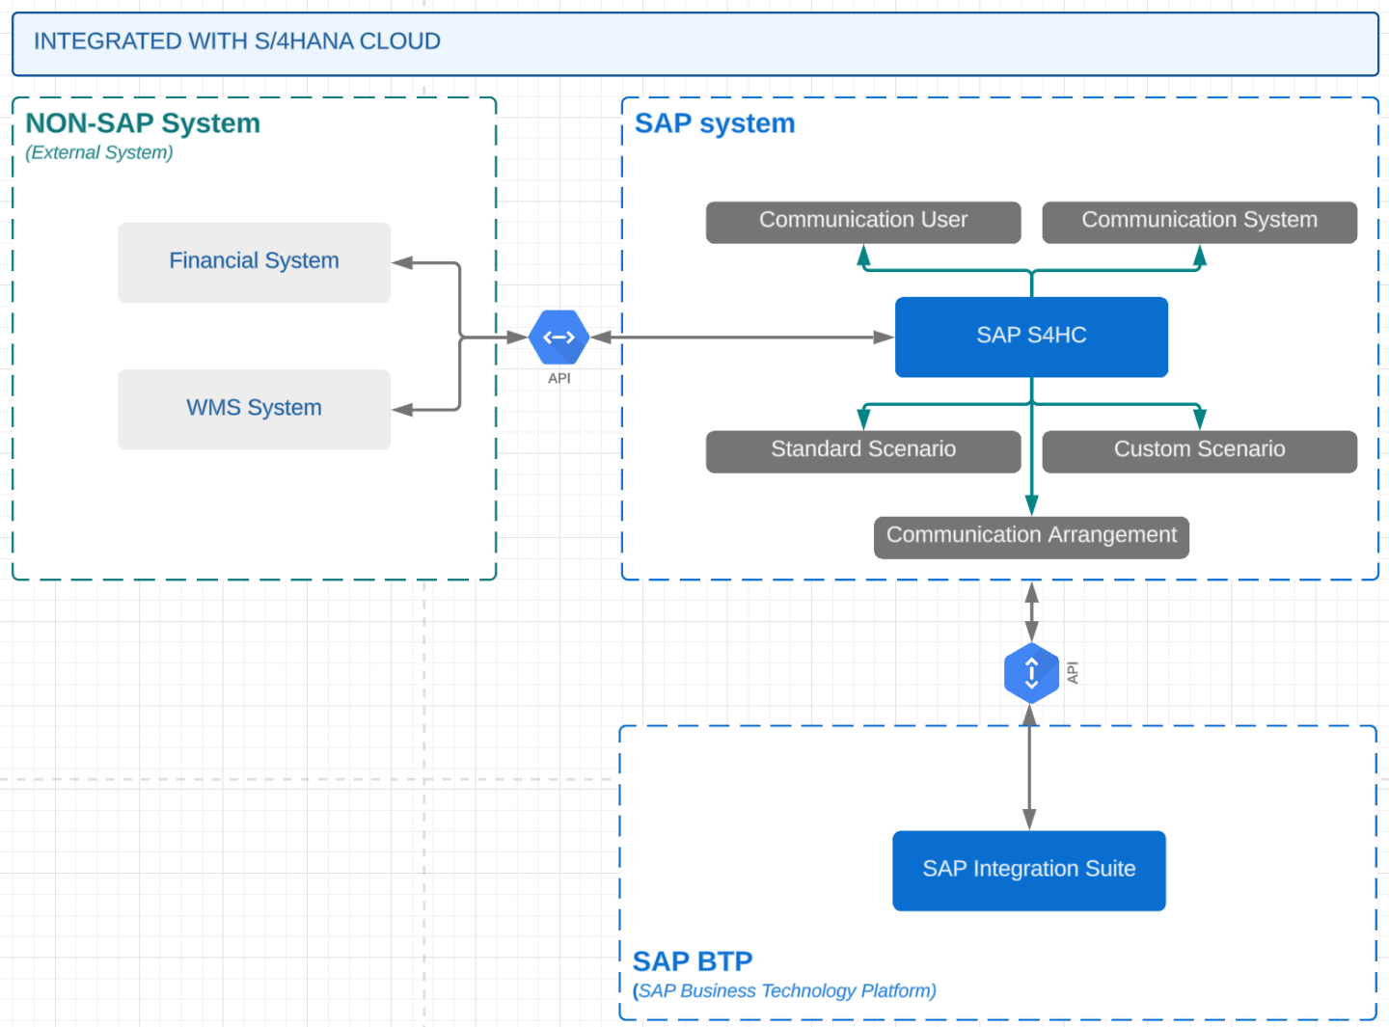Click the Communication User shape
Screen dimensions: 1389x1027
tap(863, 222)
